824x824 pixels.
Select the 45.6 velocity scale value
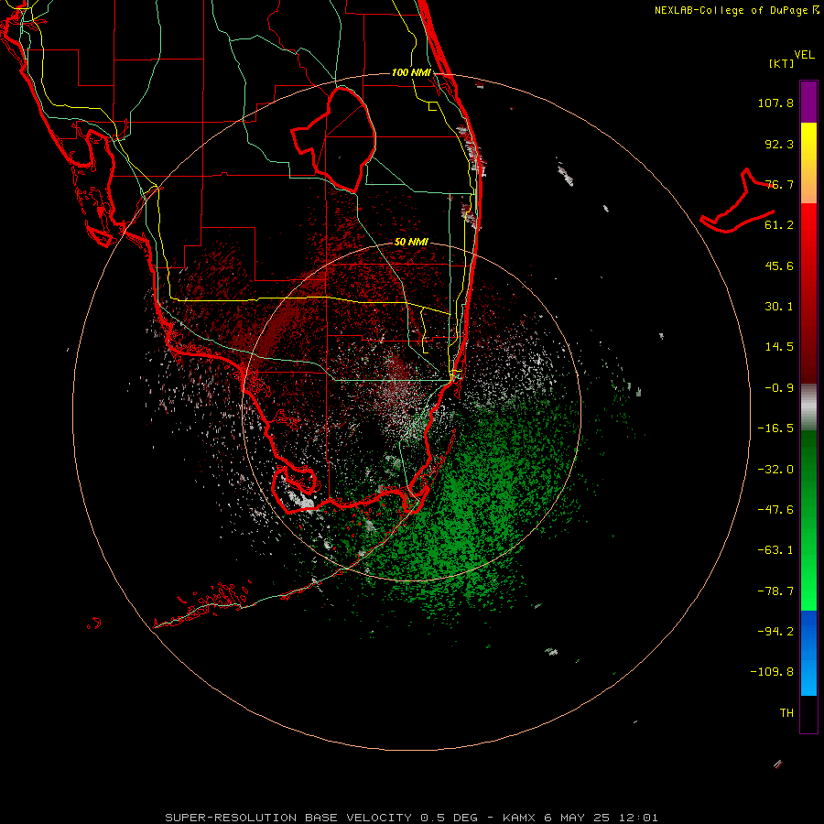[x=779, y=266]
